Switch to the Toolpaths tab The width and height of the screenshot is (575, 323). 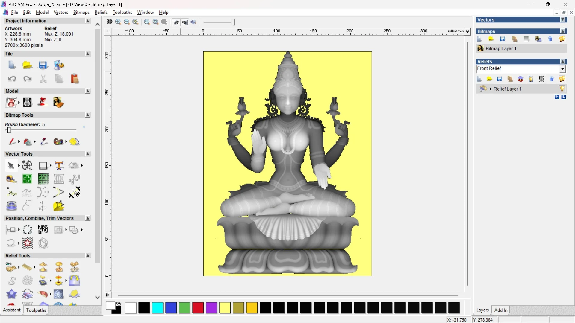[36, 310]
